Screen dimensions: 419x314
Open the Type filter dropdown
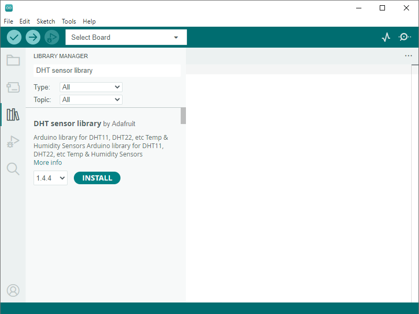(x=91, y=87)
